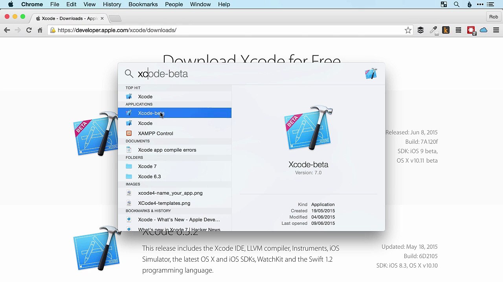This screenshot has width=503, height=282.
Task: Open the Edit menu
Action: pos(71,4)
